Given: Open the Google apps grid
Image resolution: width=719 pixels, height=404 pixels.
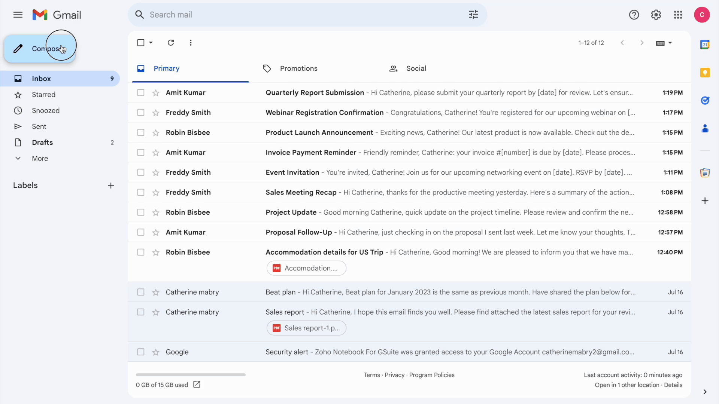Looking at the screenshot, I should [678, 15].
